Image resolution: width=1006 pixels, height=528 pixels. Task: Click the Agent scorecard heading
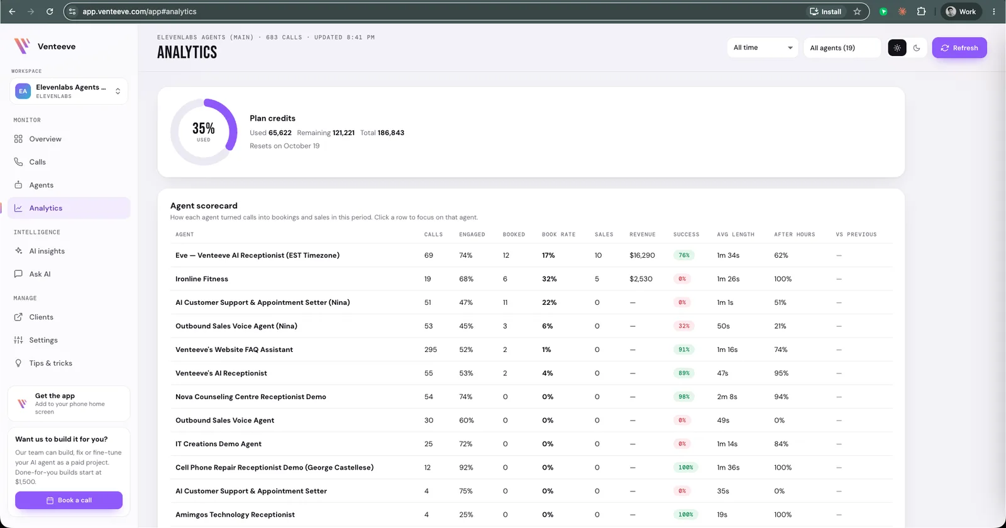[x=204, y=206]
